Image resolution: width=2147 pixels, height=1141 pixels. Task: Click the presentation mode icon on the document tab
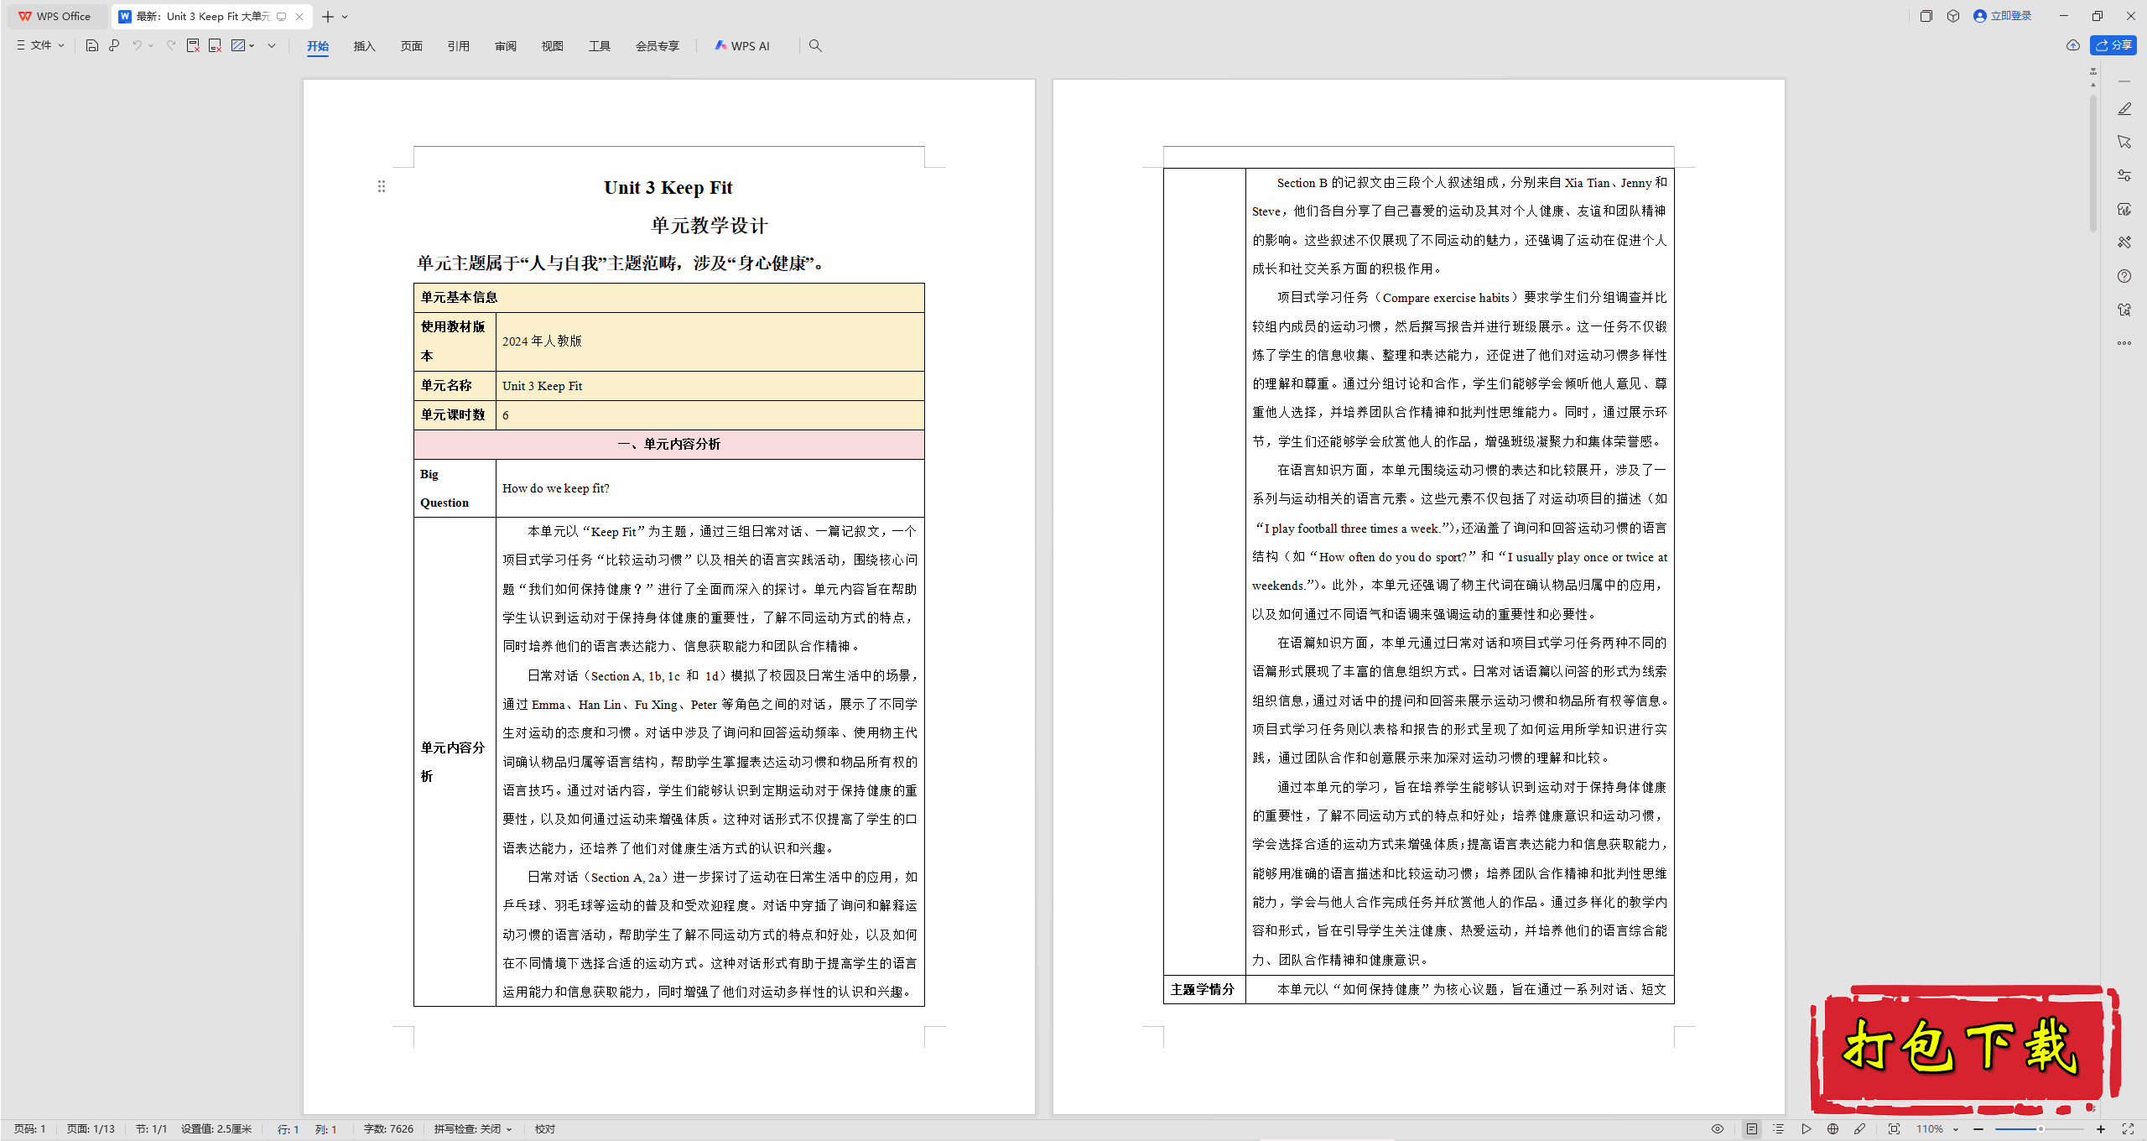pyautogui.click(x=282, y=17)
